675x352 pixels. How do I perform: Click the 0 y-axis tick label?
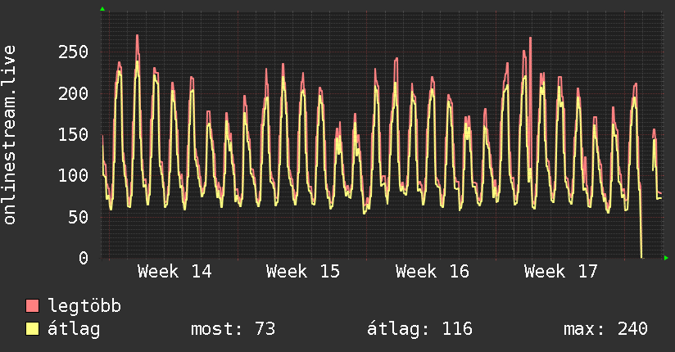pyautogui.click(x=84, y=258)
